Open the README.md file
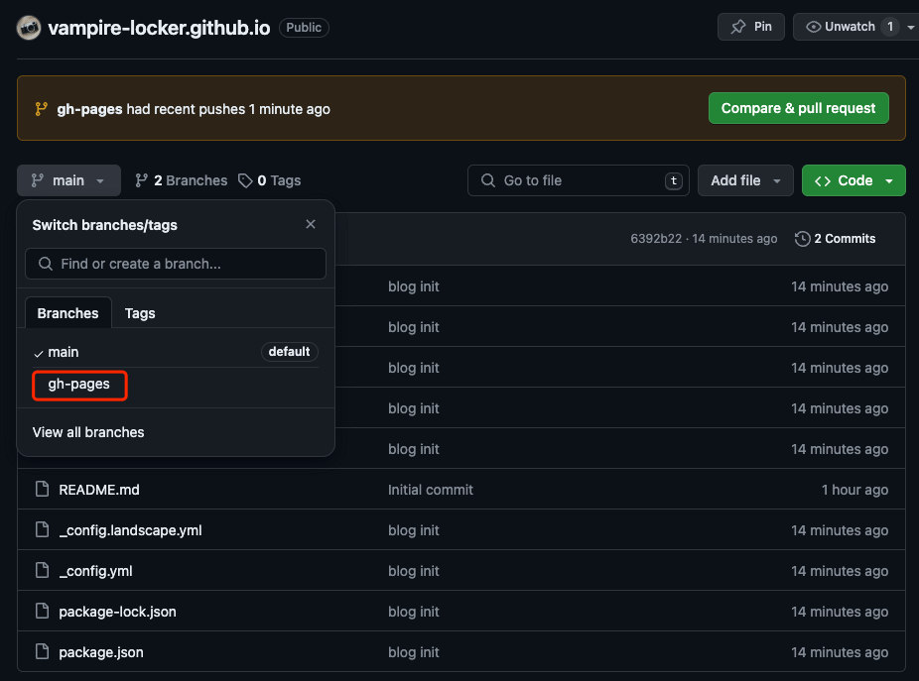This screenshot has width=919, height=681. 99,490
